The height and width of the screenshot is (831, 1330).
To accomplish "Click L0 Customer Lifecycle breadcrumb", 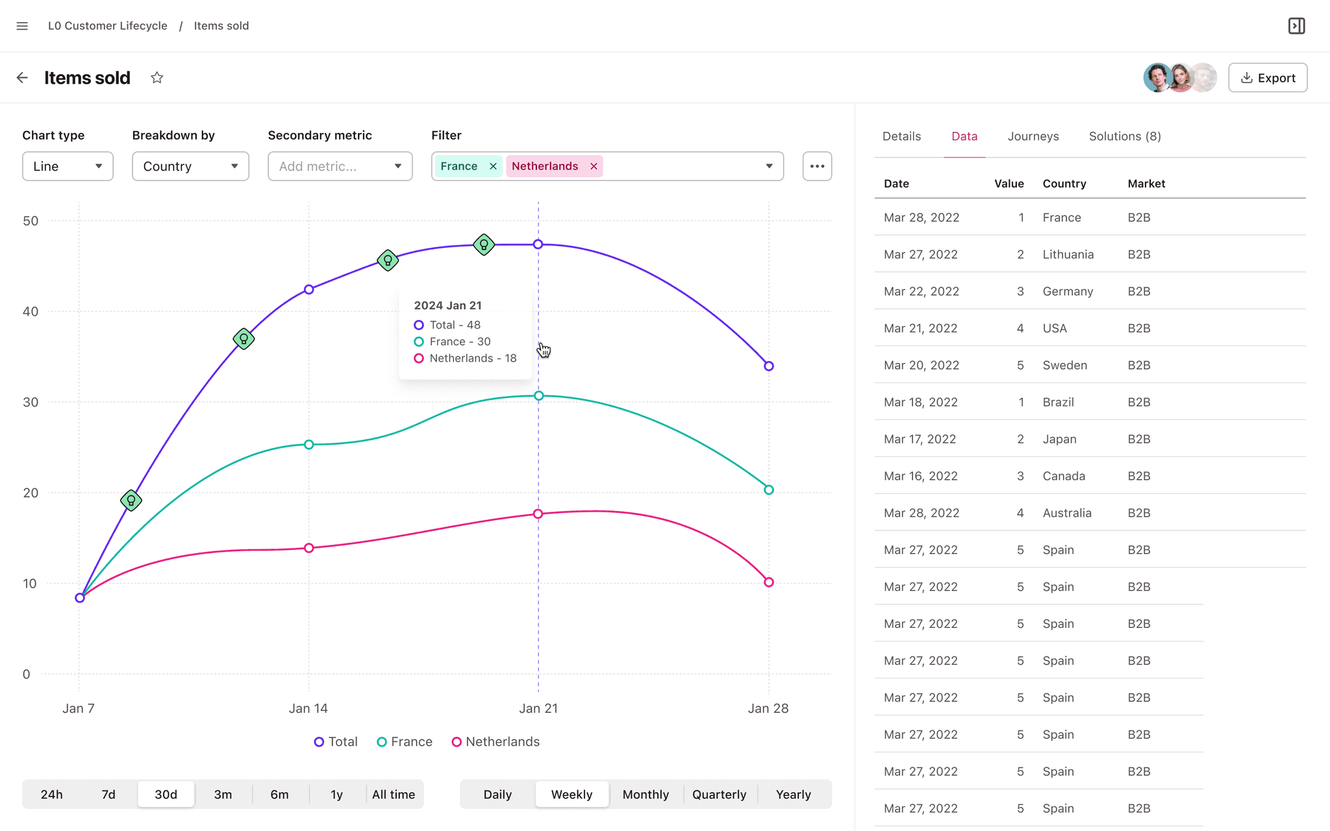I will [x=108, y=26].
